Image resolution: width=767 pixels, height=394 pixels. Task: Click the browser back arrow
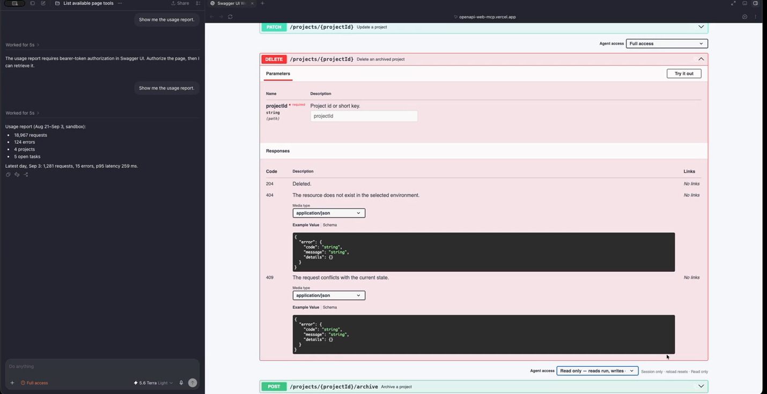212,17
